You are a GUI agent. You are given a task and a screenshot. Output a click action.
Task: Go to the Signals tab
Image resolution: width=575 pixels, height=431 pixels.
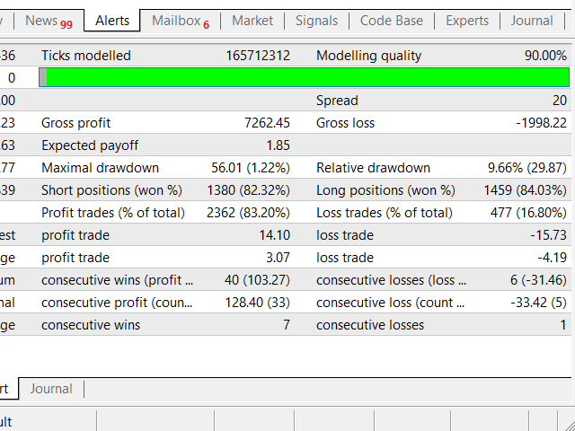[316, 21]
